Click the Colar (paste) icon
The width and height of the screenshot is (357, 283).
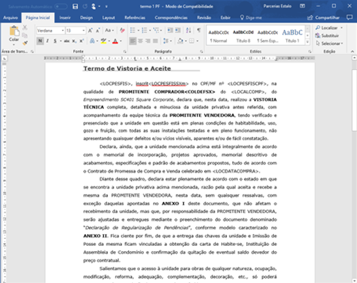(14, 31)
